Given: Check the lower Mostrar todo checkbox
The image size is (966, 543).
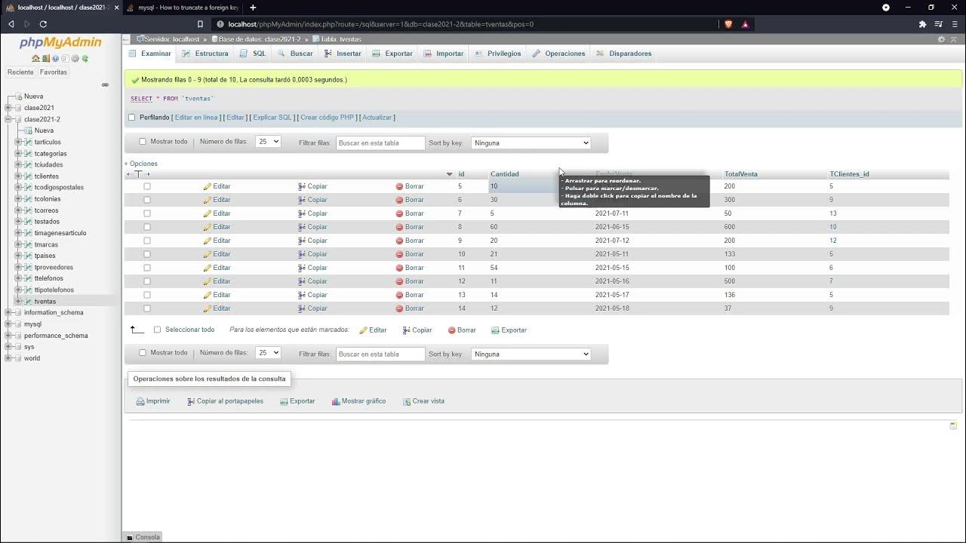Looking at the screenshot, I should [x=143, y=353].
